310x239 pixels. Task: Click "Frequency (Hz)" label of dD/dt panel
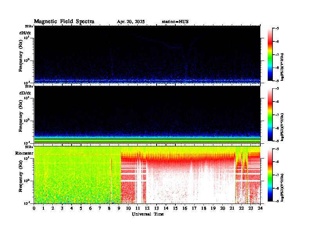21,116
